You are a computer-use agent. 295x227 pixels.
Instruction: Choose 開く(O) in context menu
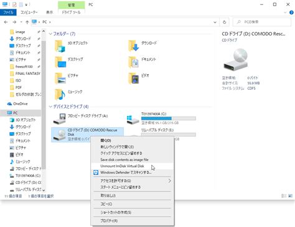click(133, 140)
